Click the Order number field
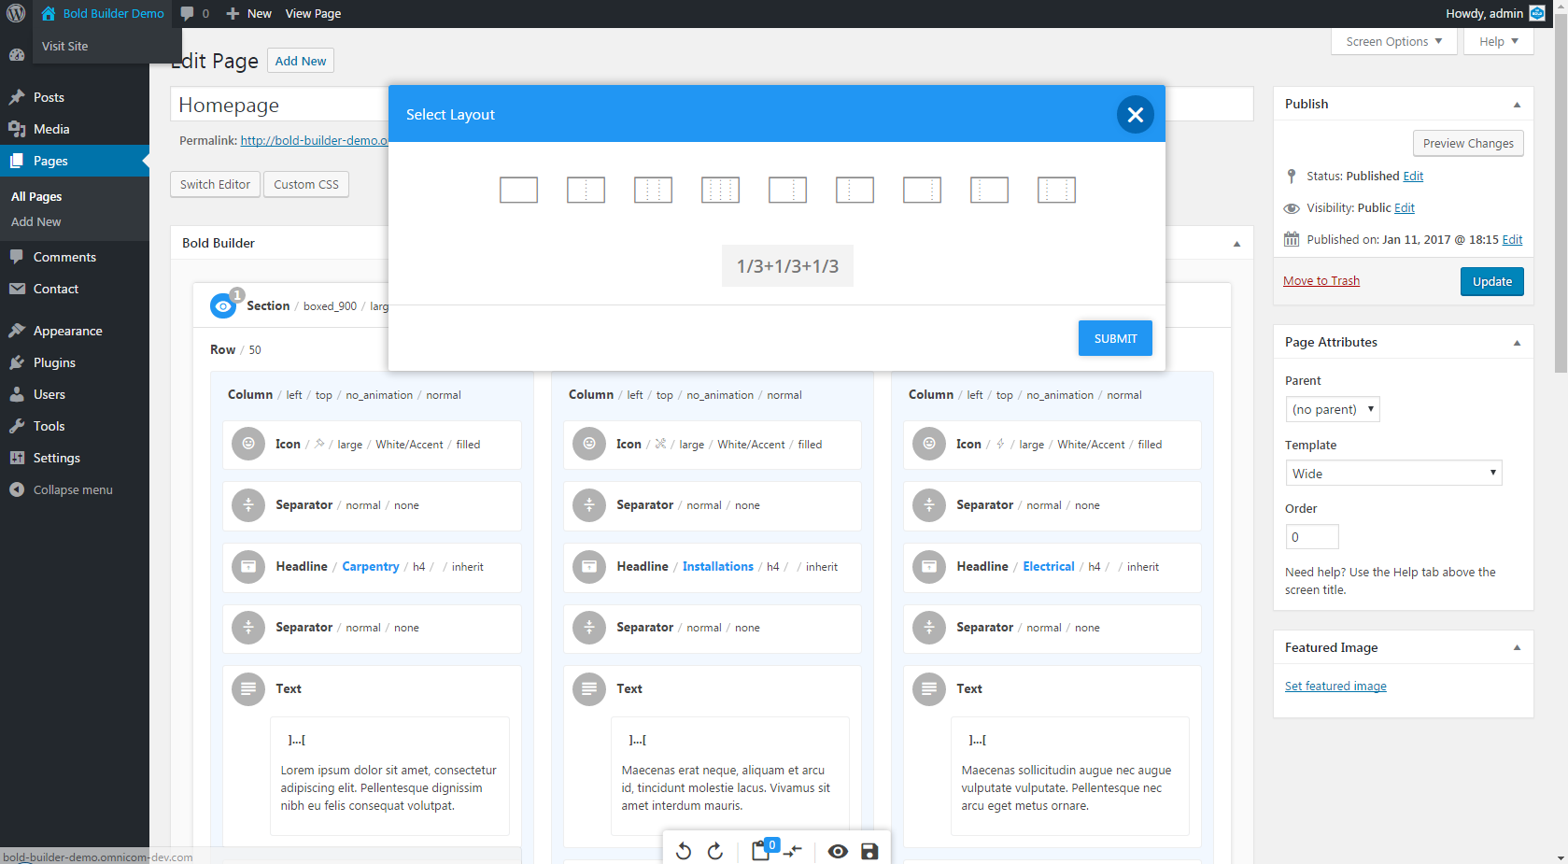 pos(1312,537)
